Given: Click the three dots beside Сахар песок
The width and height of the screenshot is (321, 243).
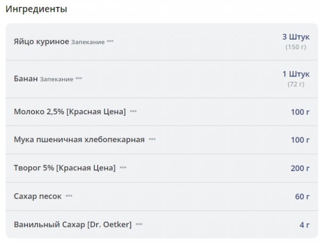Looking at the screenshot, I should click(x=69, y=196).
